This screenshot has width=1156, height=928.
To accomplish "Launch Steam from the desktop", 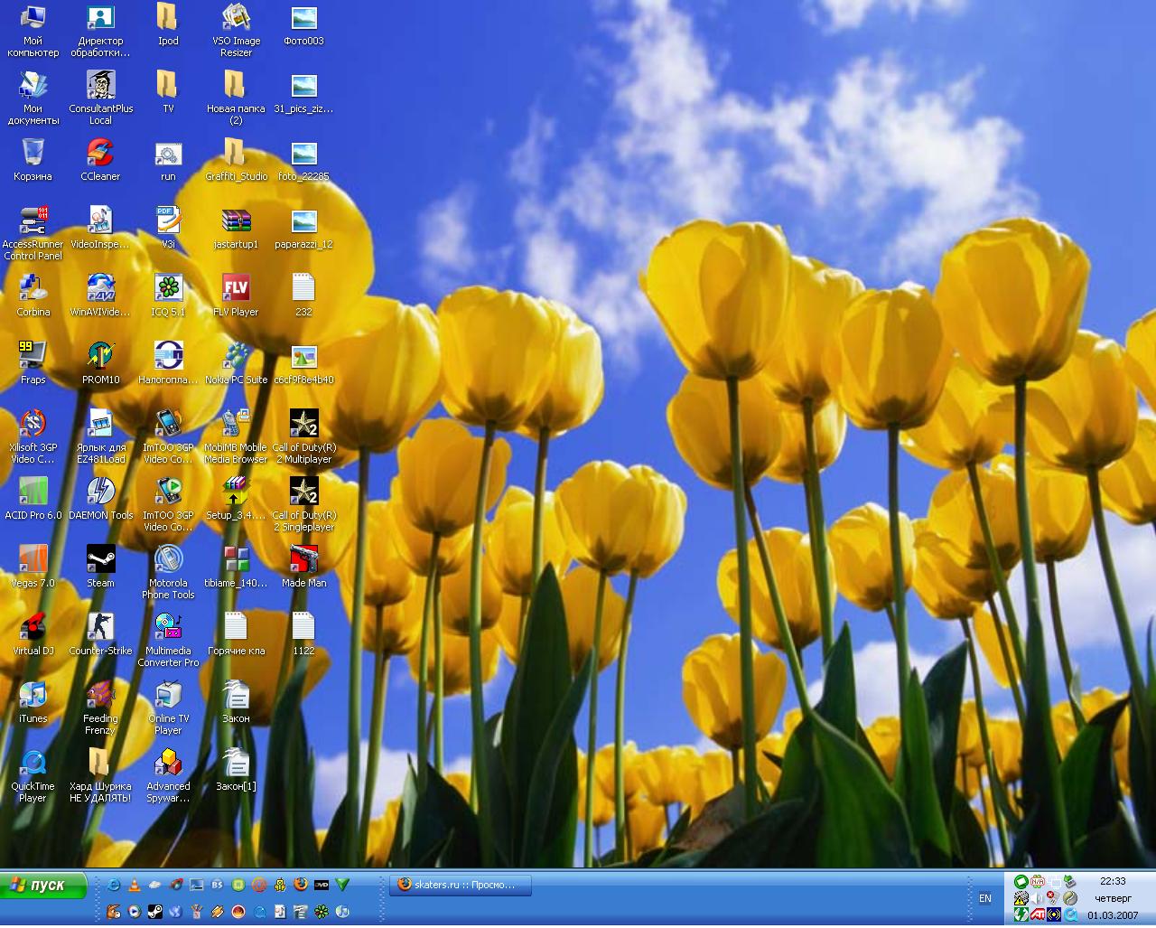I will (100, 561).
